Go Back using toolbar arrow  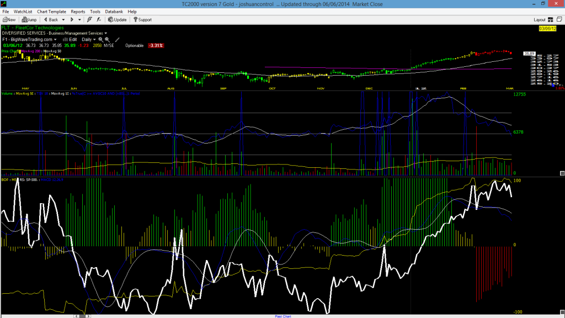point(51,19)
